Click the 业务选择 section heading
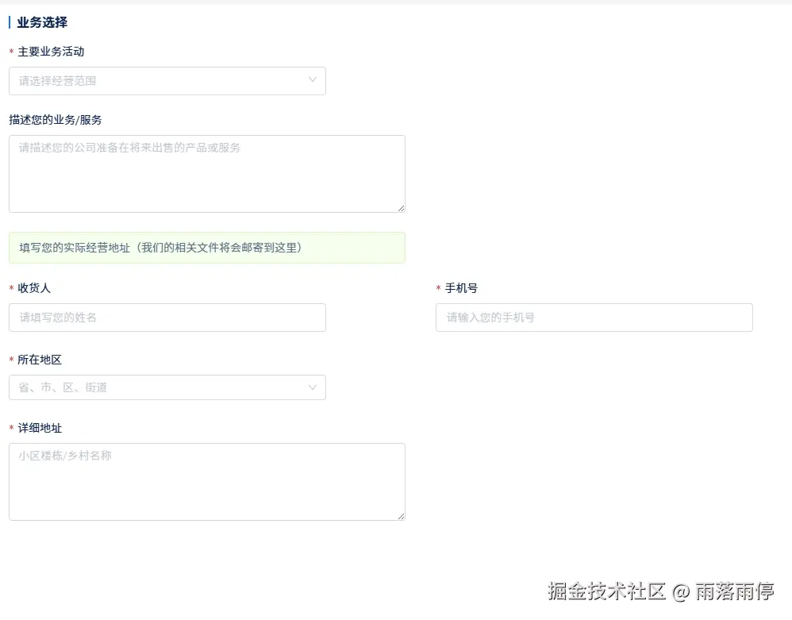Image resolution: width=792 pixels, height=620 pixels. (42, 22)
